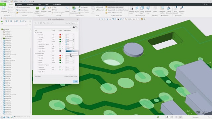The image size is (212, 119).
Task: Click the binoculars search icon in the Explorer dialog
Action: click(74, 27)
